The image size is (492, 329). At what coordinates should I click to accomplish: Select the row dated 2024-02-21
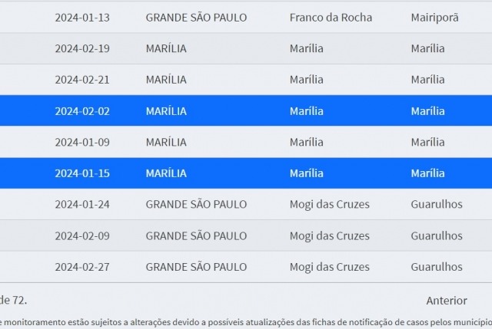[246, 80]
